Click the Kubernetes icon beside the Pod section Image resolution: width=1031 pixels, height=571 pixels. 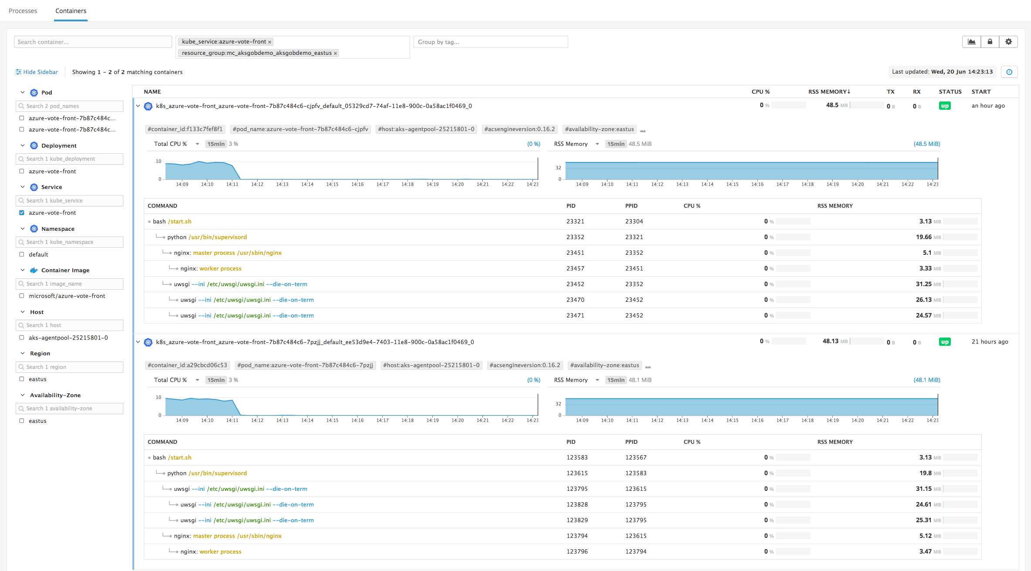click(34, 92)
